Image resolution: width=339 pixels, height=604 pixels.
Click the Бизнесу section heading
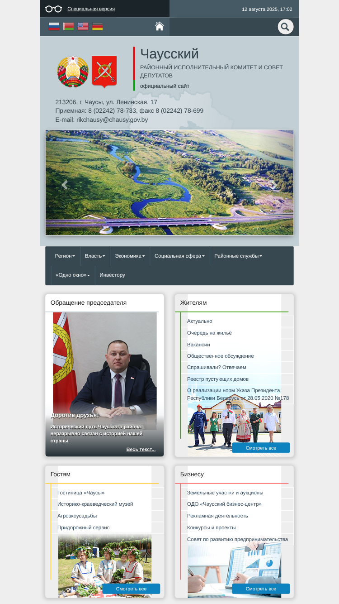(x=192, y=474)
